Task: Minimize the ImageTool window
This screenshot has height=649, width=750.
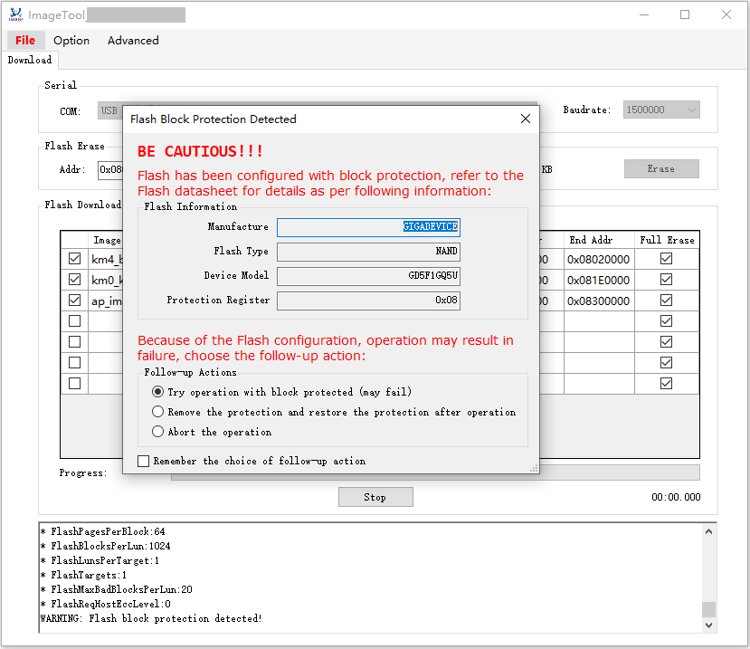Action: [x=643, y=14]
